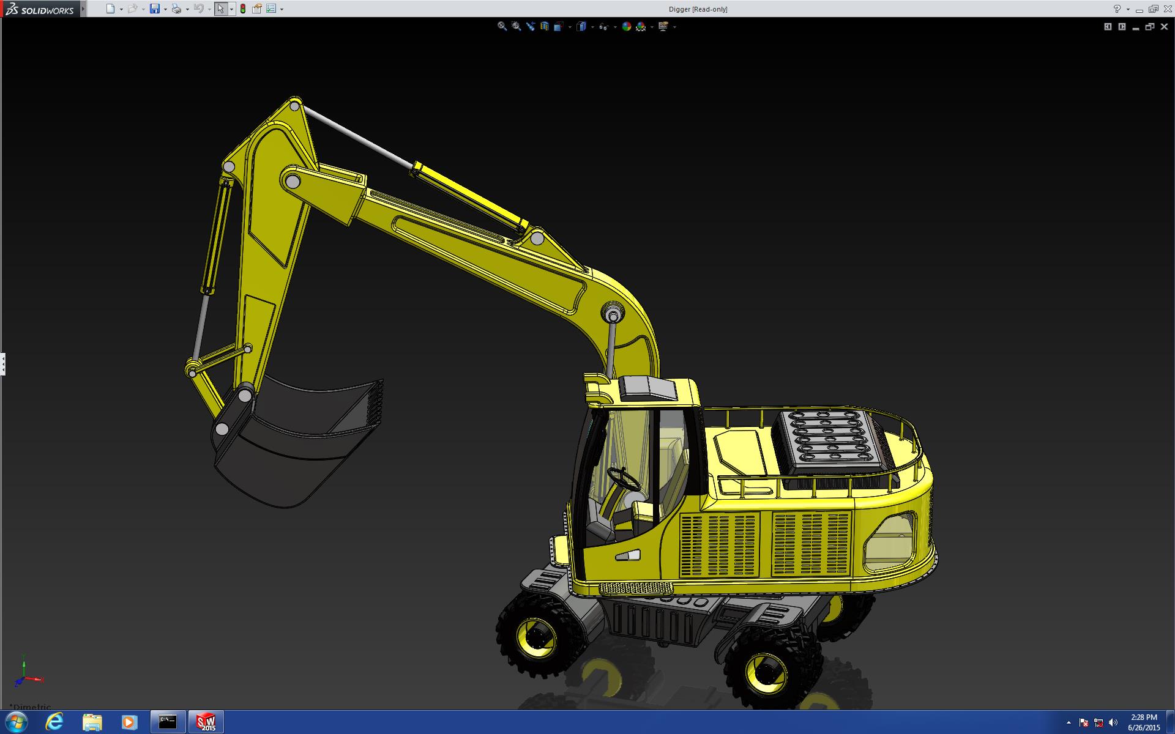Expand the SolidWorks menu flyout arrow
1175x734 pixels.
83,9
